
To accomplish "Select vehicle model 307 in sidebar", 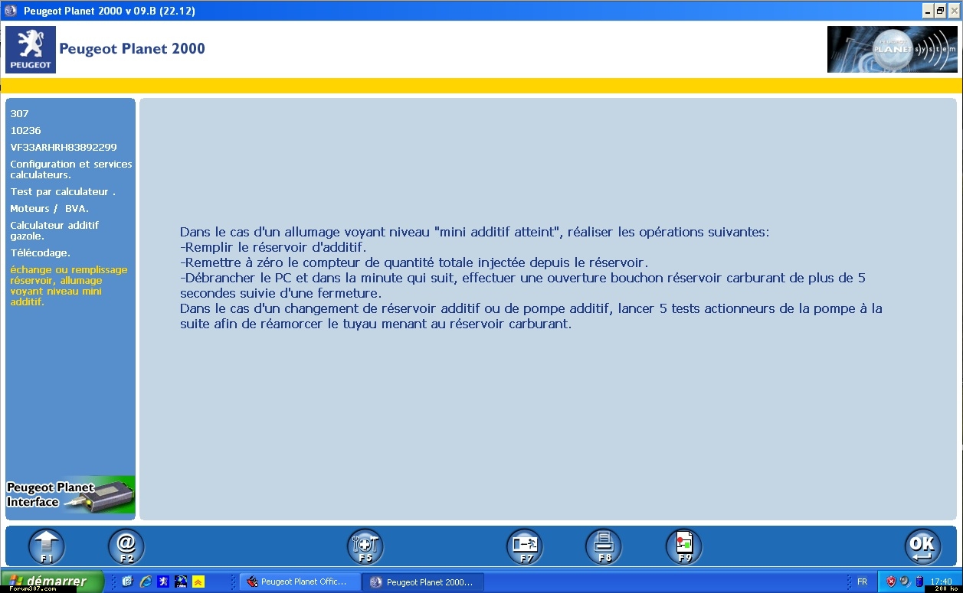I will tap(19, 114).
